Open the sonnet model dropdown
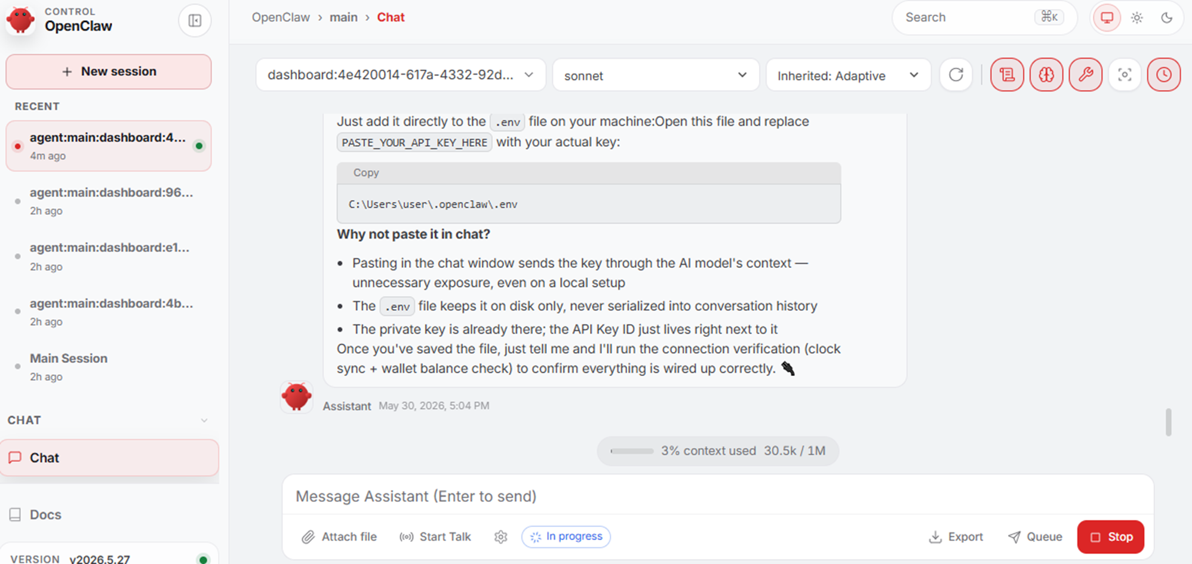 pyautogui.click(x=656, y=75)
